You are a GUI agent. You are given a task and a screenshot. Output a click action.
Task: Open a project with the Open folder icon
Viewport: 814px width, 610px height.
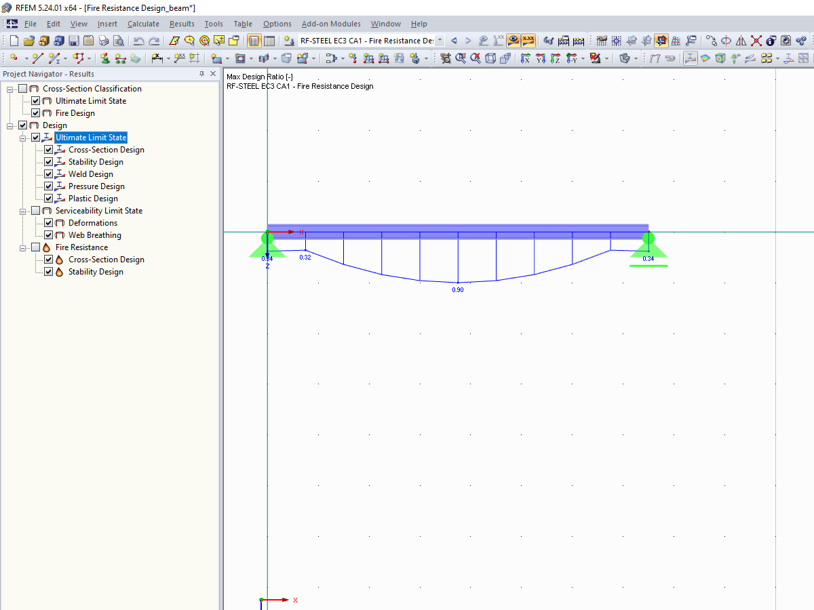(28, 40)
